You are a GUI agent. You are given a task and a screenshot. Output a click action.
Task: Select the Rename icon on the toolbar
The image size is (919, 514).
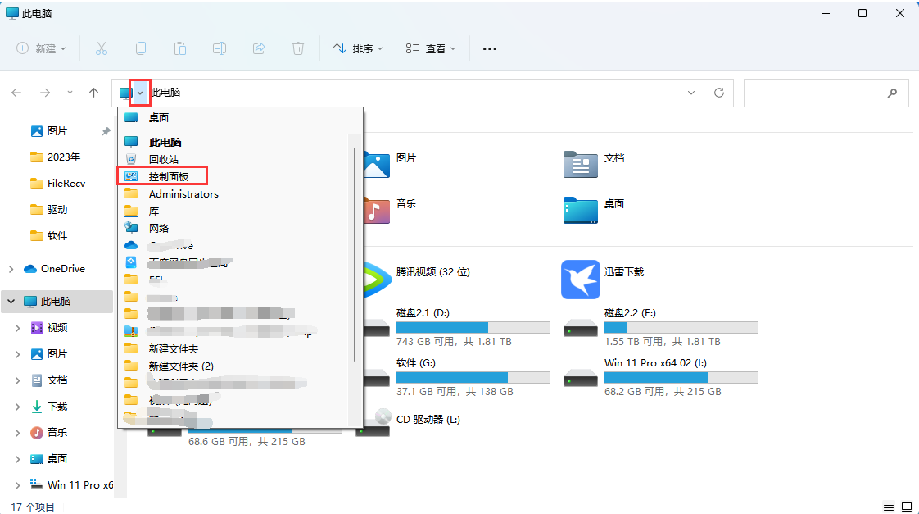tap(220, 48)
